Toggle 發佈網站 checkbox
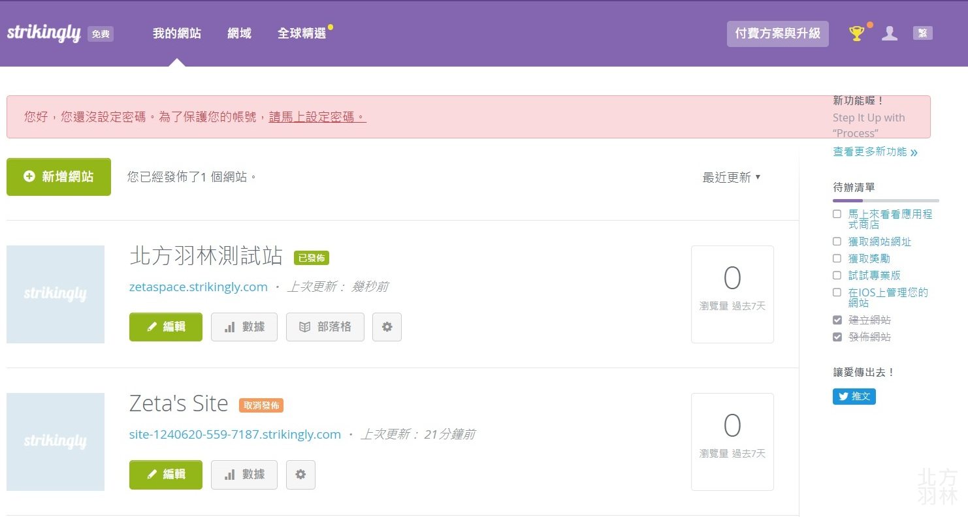This screenshot has width=968, height=517. click(837, 337)
